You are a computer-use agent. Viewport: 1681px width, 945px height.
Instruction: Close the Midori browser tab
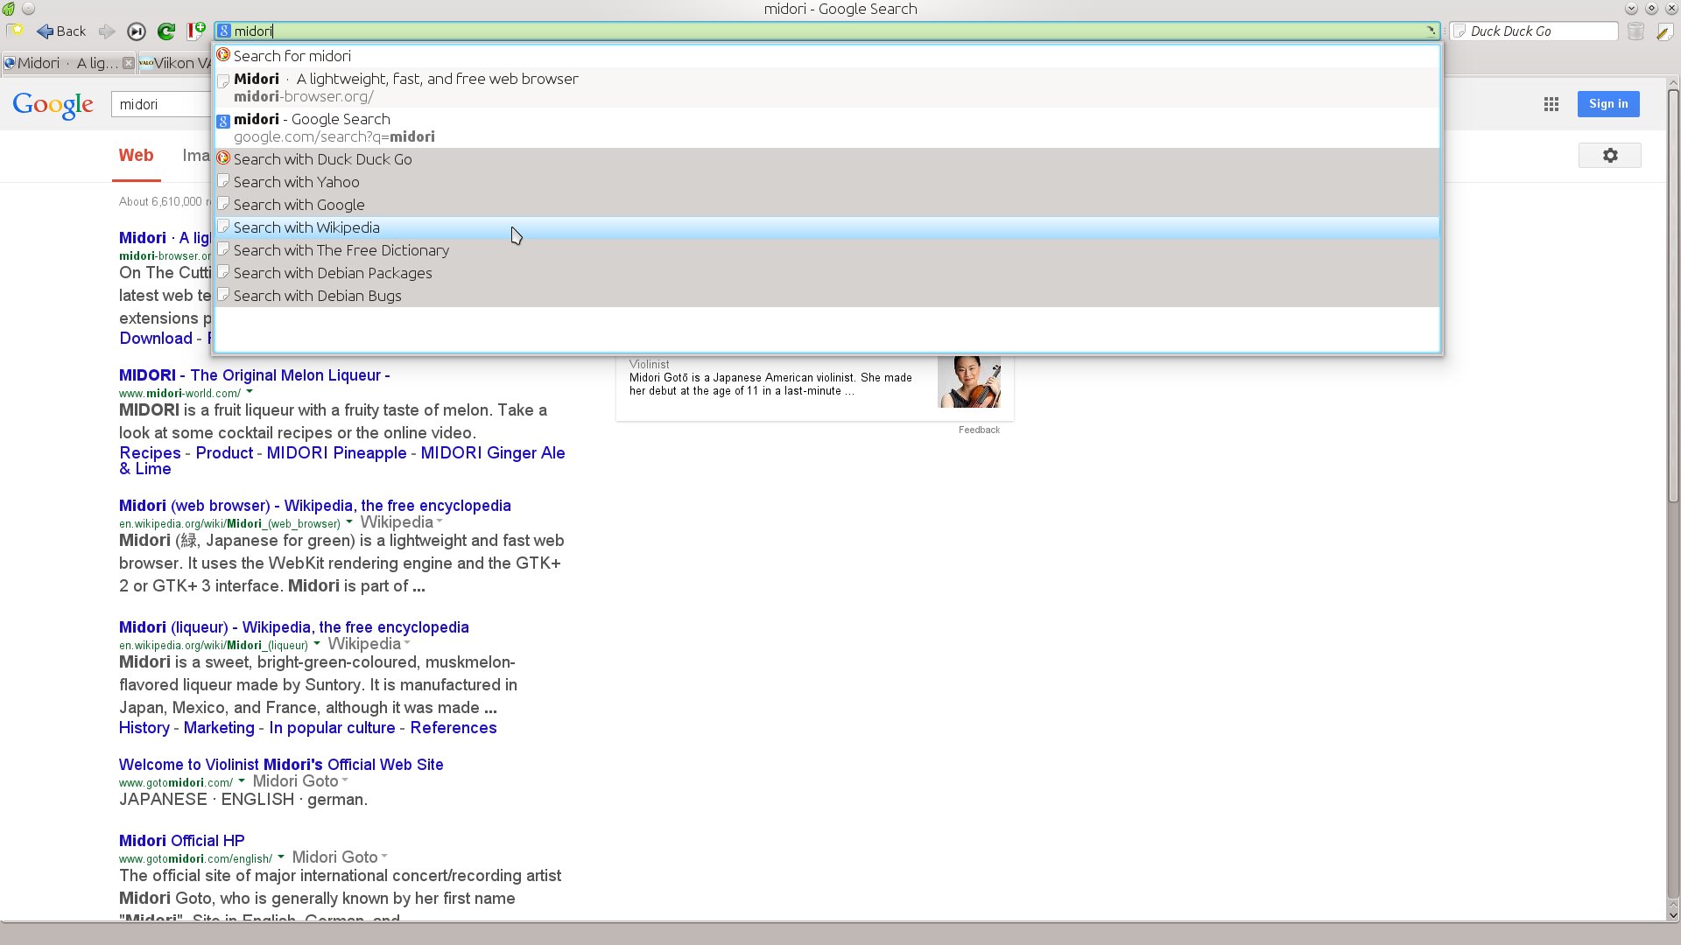coord(129,63)
